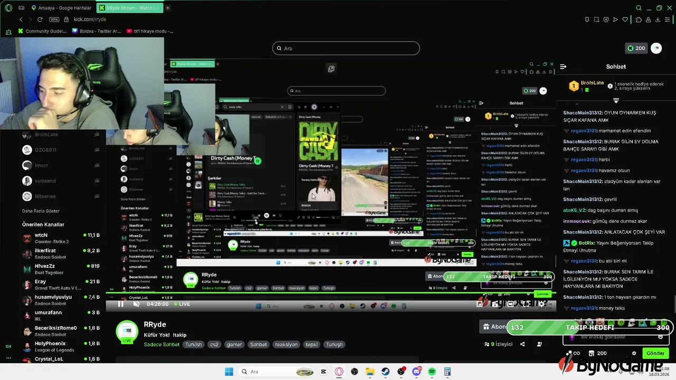Viewport: 676px width, 380px height.
Task: Open the Opera menu logo
Action: pos(8,8)
